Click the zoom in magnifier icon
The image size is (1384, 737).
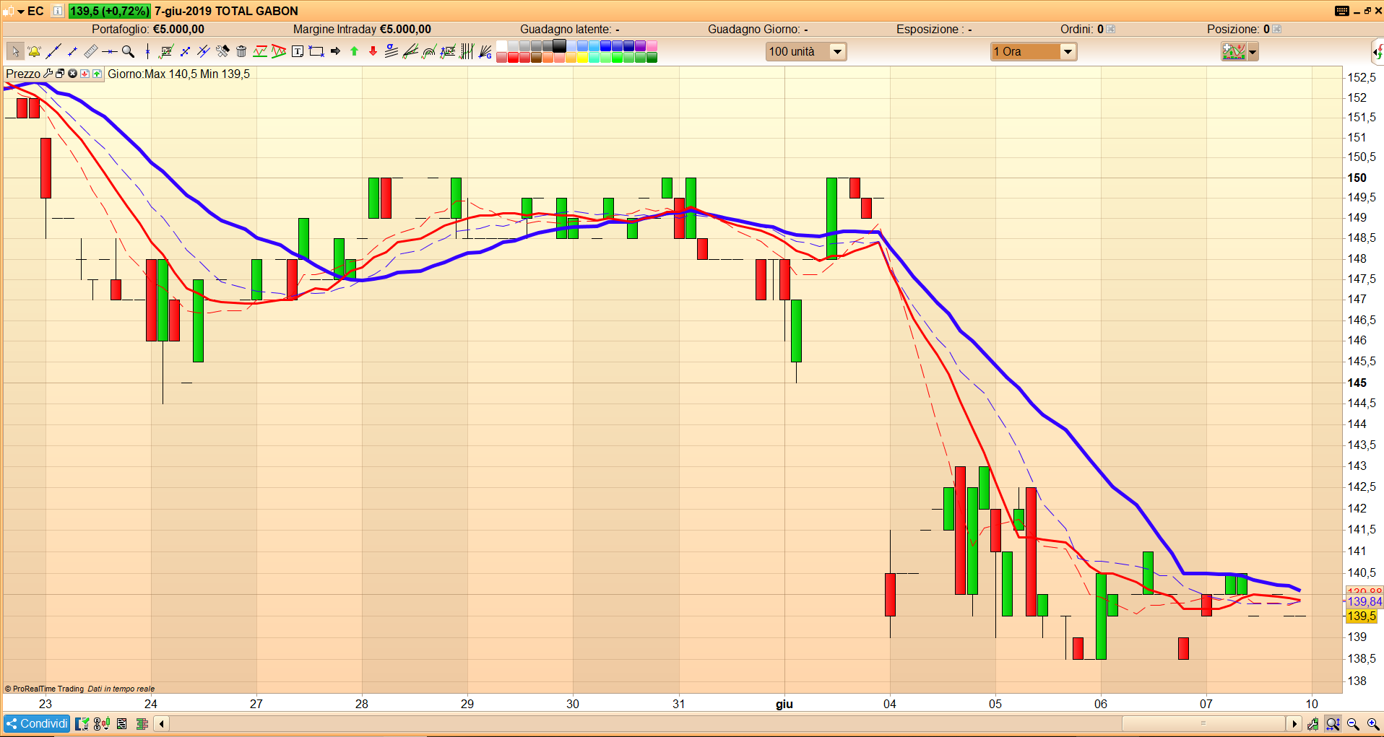(x=1373, y=724)
